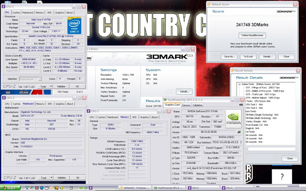Viewport: 306px width, 191px height.
Task: Click the GPU-Z screenshot camera icon
Action: [x=241, y=105]
